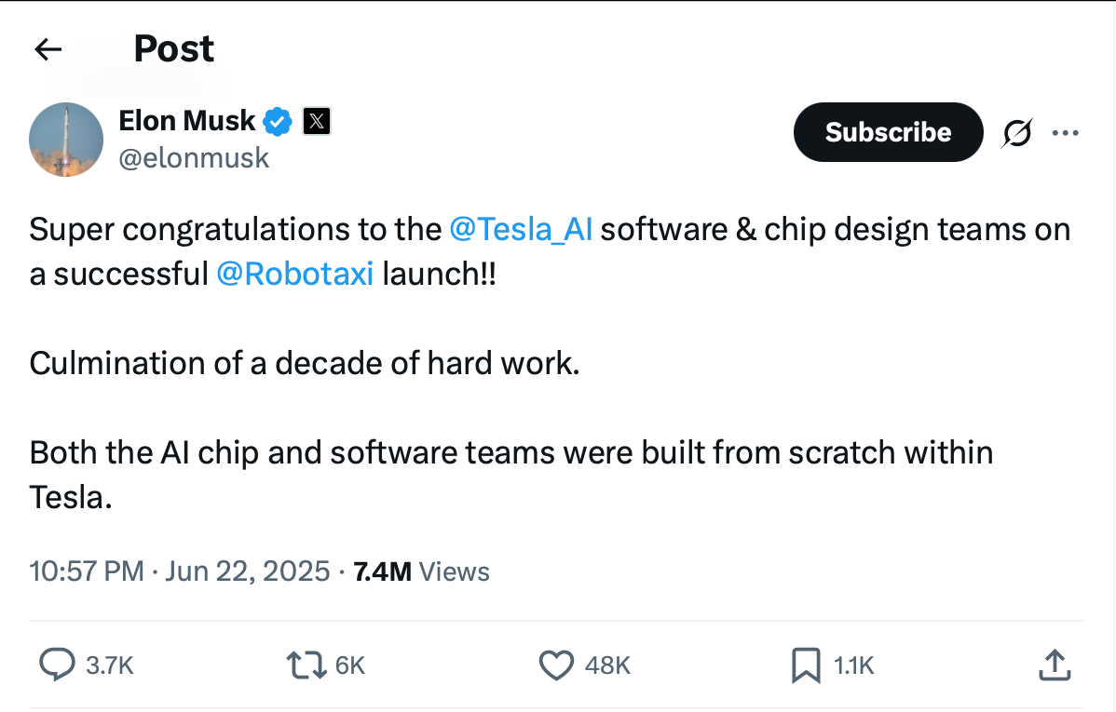View the 7.4M Views analytics
Screen dimensions: 1116x712
[421, 571]
